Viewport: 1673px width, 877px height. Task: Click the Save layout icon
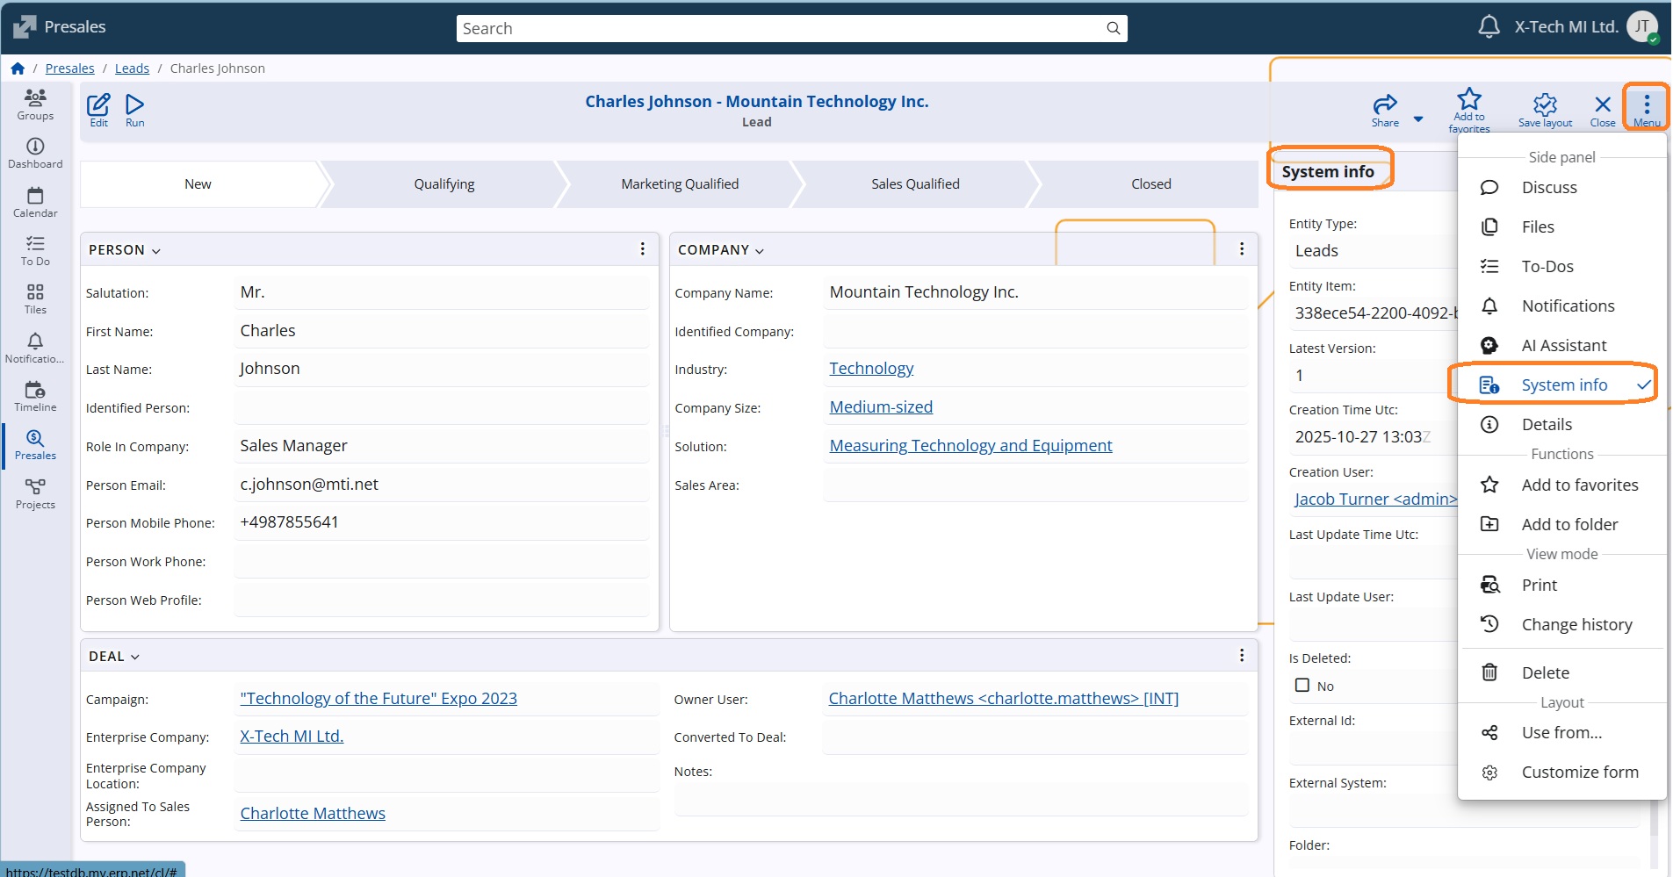[1544, 106]
